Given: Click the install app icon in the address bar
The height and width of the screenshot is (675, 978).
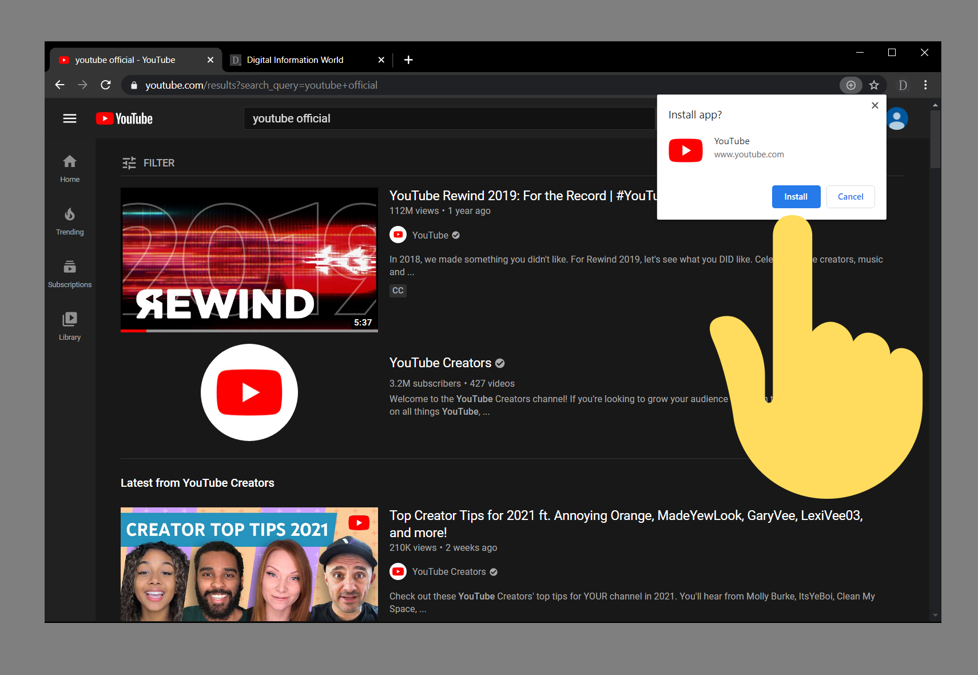Looking at the screenshot, I should pos(851,85).
